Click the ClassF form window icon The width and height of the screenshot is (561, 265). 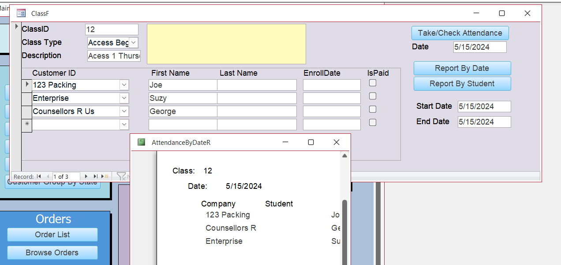[21, 13]
